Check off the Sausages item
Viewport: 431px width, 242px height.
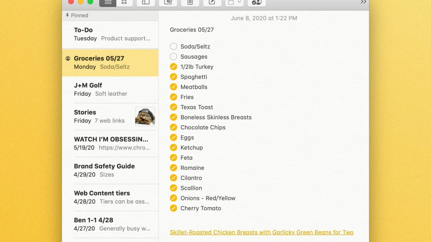pyautogui.click(x=173, y=57)
